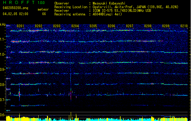Select the file name 0402050200.png
The image size is (191, 121).
(x=15, y=8)
